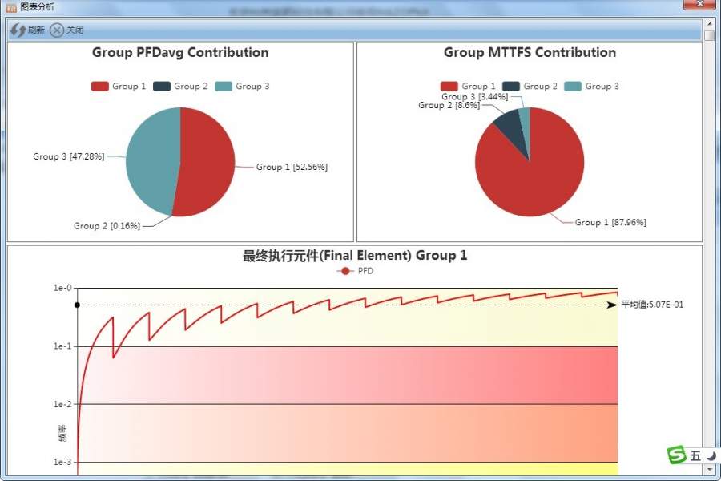Click the black average-line start dot
Image resolution: width=721 pixels, height=481 pixels.
(77, 305)
